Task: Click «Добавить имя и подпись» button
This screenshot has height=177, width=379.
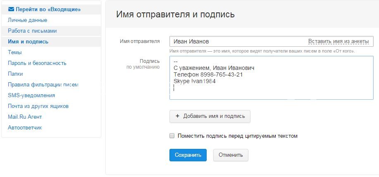Action: 210,116
